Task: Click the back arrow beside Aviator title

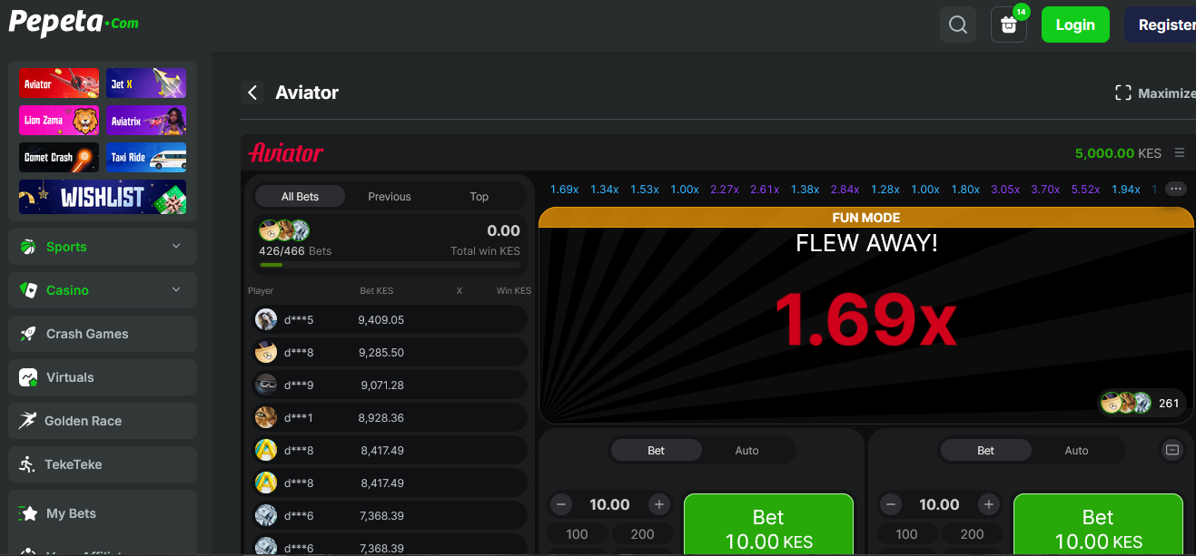Action: point(252,93)
